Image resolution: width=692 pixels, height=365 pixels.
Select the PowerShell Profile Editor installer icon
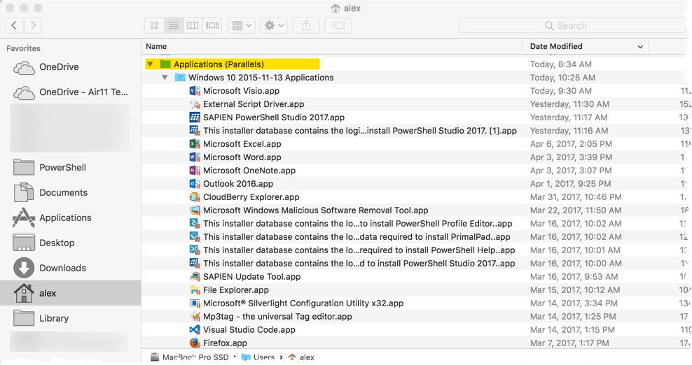coord(194,224)
